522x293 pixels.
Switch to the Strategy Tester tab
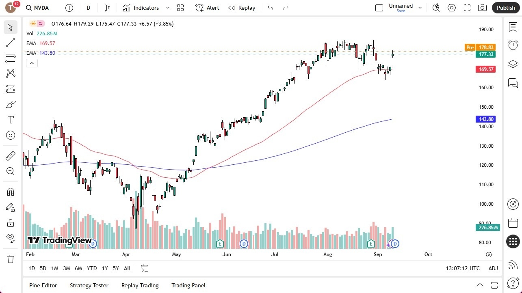click(89, 285)
